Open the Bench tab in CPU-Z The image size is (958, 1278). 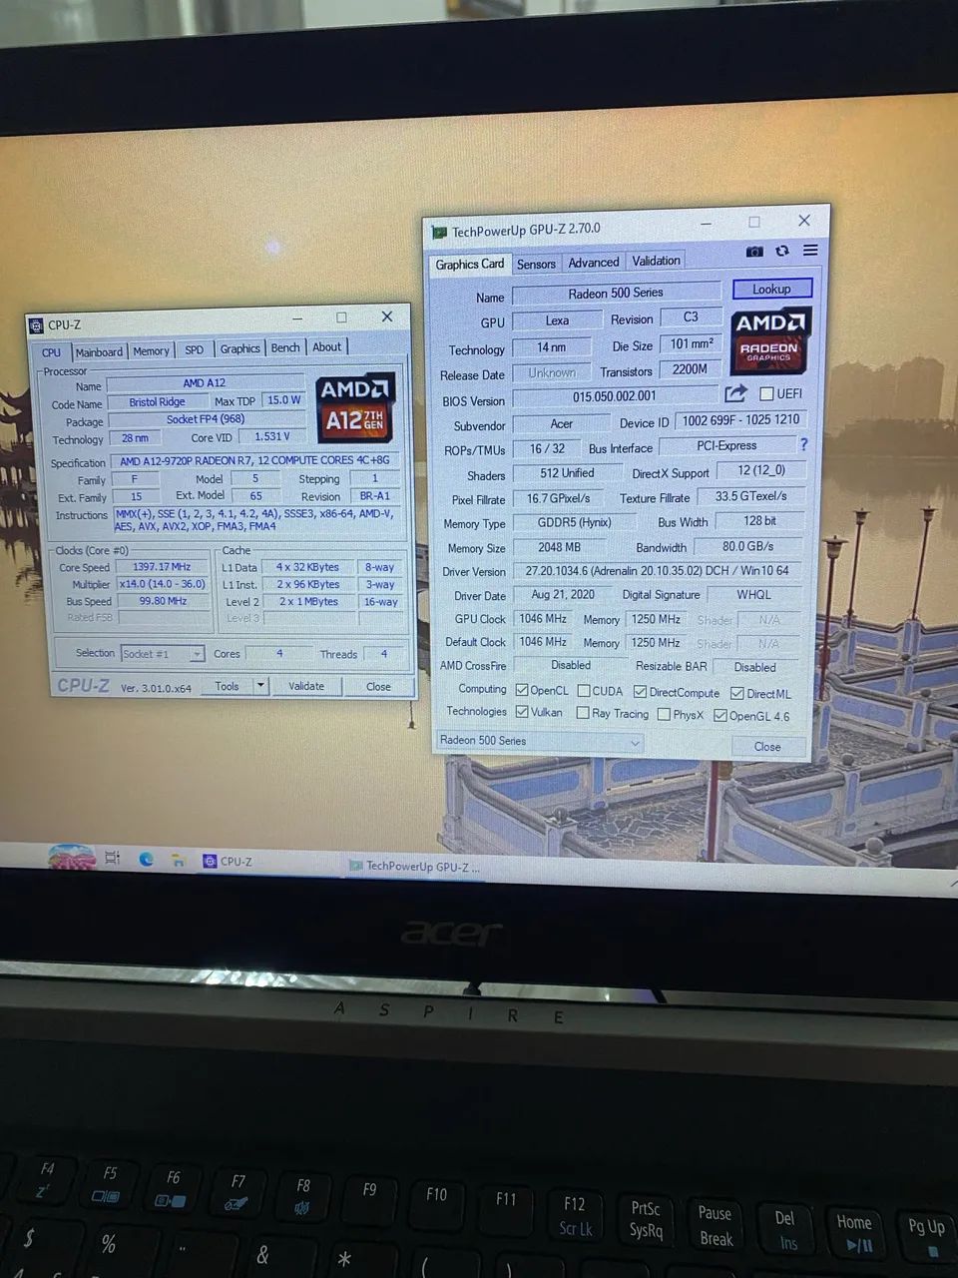[x=285, y=347]
